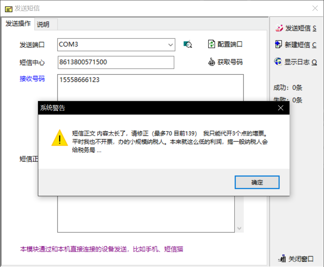Viewport: 324px width, 267px height.
Task: Click the 显示日志 Q globe icon
Action: click(278, 61)
